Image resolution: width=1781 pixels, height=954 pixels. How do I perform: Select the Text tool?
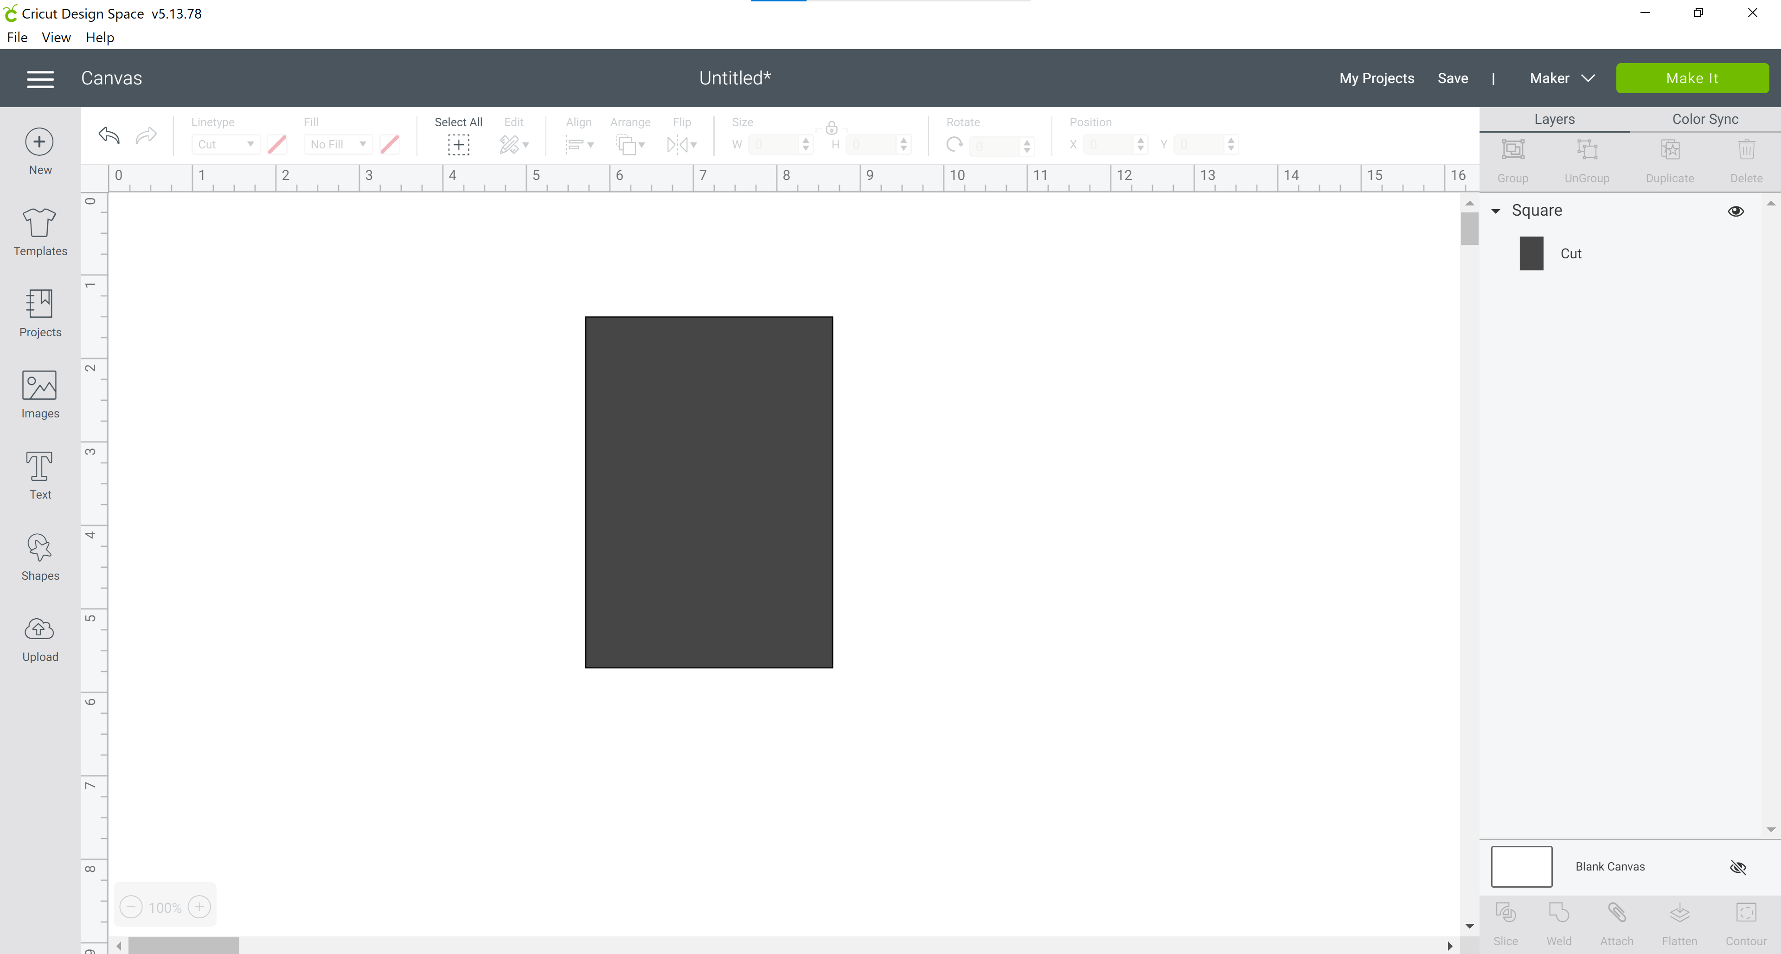(x=40, y=476)
